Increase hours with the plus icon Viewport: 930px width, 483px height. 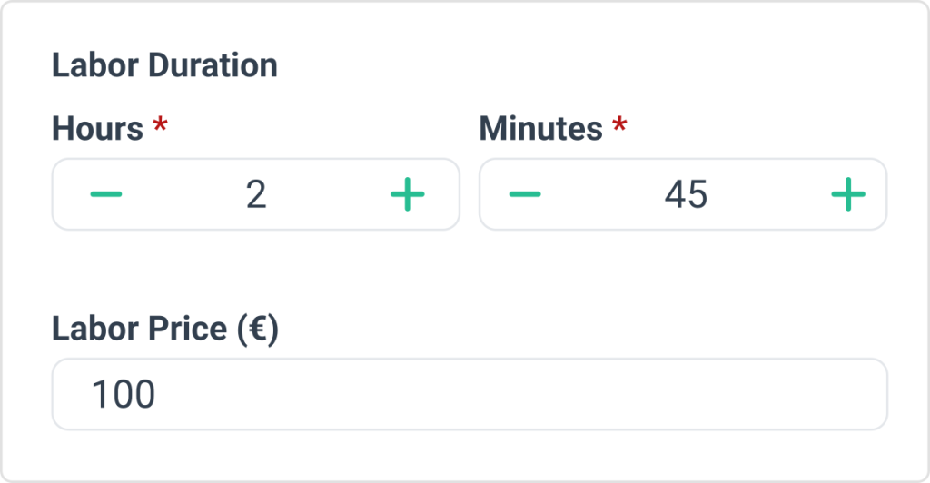click(x=408, y=194)
